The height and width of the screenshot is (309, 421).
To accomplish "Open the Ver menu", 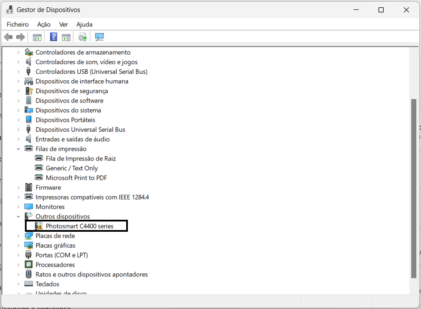I will [63, 24].
